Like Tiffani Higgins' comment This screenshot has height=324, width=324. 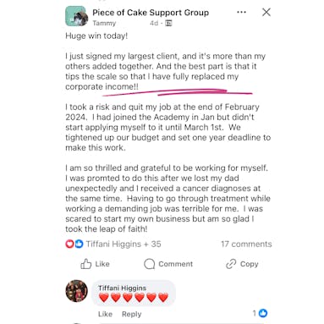pos(105,314)
